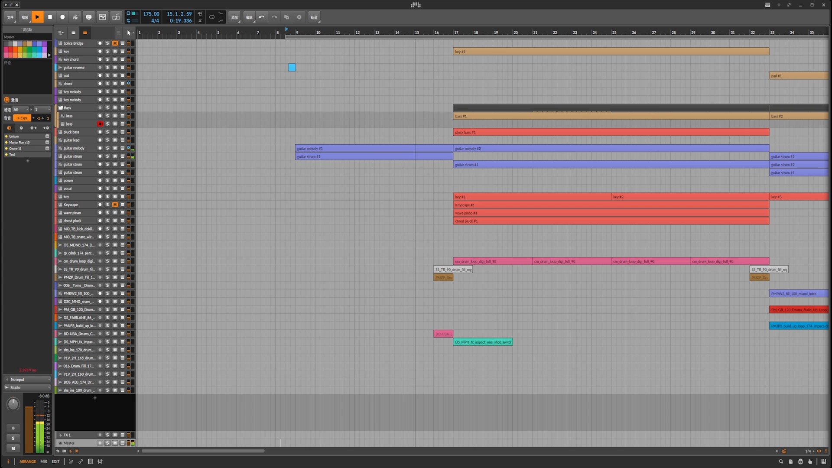Toggle the info panel icon at bottom left
The height and width of the screenshot is (468, 832).
(8, 461)
